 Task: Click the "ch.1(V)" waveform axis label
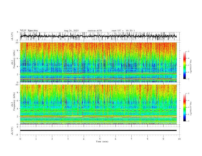tap(12, 36)
